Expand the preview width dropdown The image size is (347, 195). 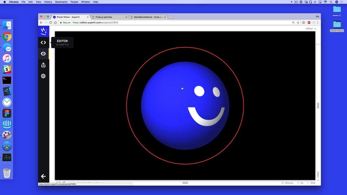pyautogui.click(x=311, y=28)
